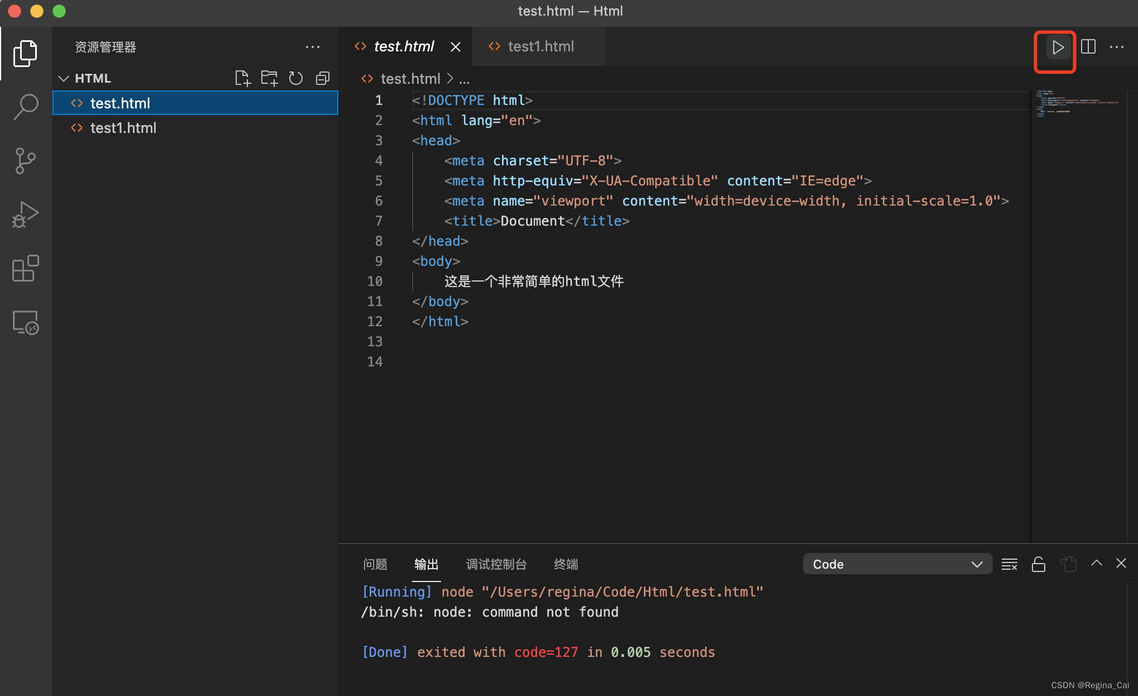Close the bottom output panel
1138x696 pixels.
(1121, 564)
